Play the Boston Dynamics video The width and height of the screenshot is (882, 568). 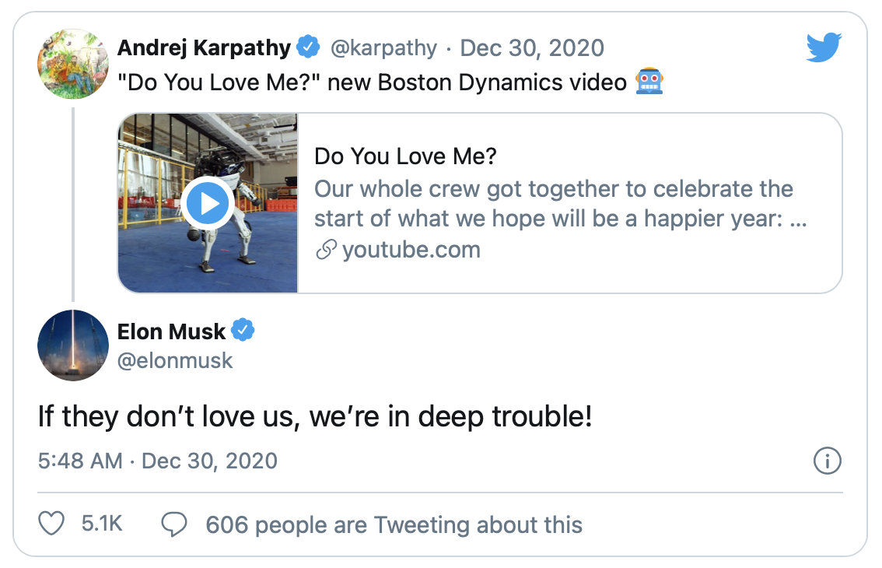click(208, 204)
